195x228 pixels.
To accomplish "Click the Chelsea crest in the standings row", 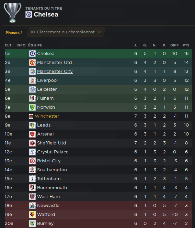I will pyautogui.click(x=32, y=54).
